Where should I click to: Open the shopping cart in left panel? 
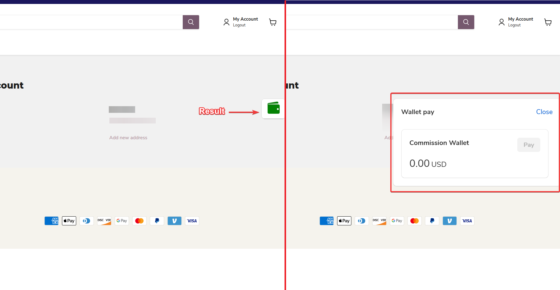point(273,22)
